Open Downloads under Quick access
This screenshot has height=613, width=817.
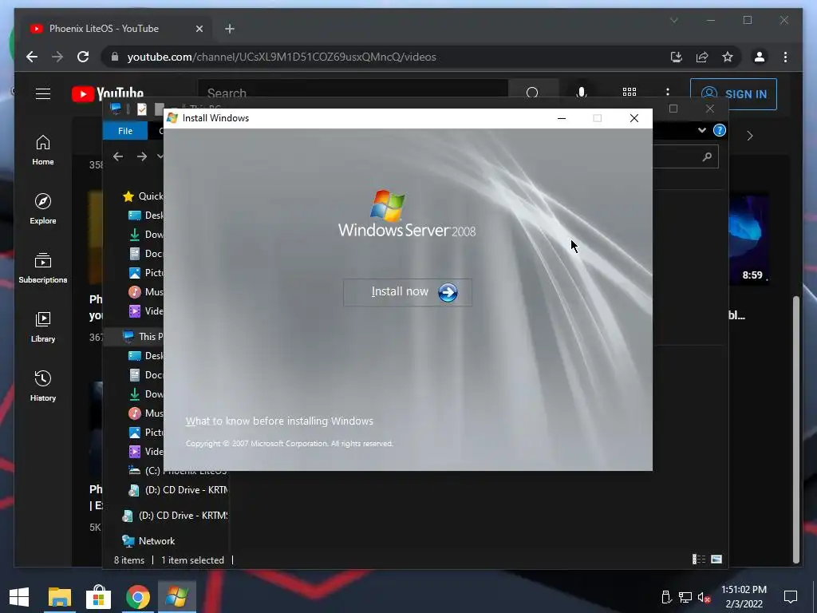[x=145, y=235]
